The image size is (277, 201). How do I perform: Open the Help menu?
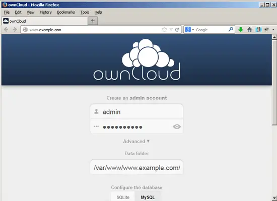[x=98, y=12]
